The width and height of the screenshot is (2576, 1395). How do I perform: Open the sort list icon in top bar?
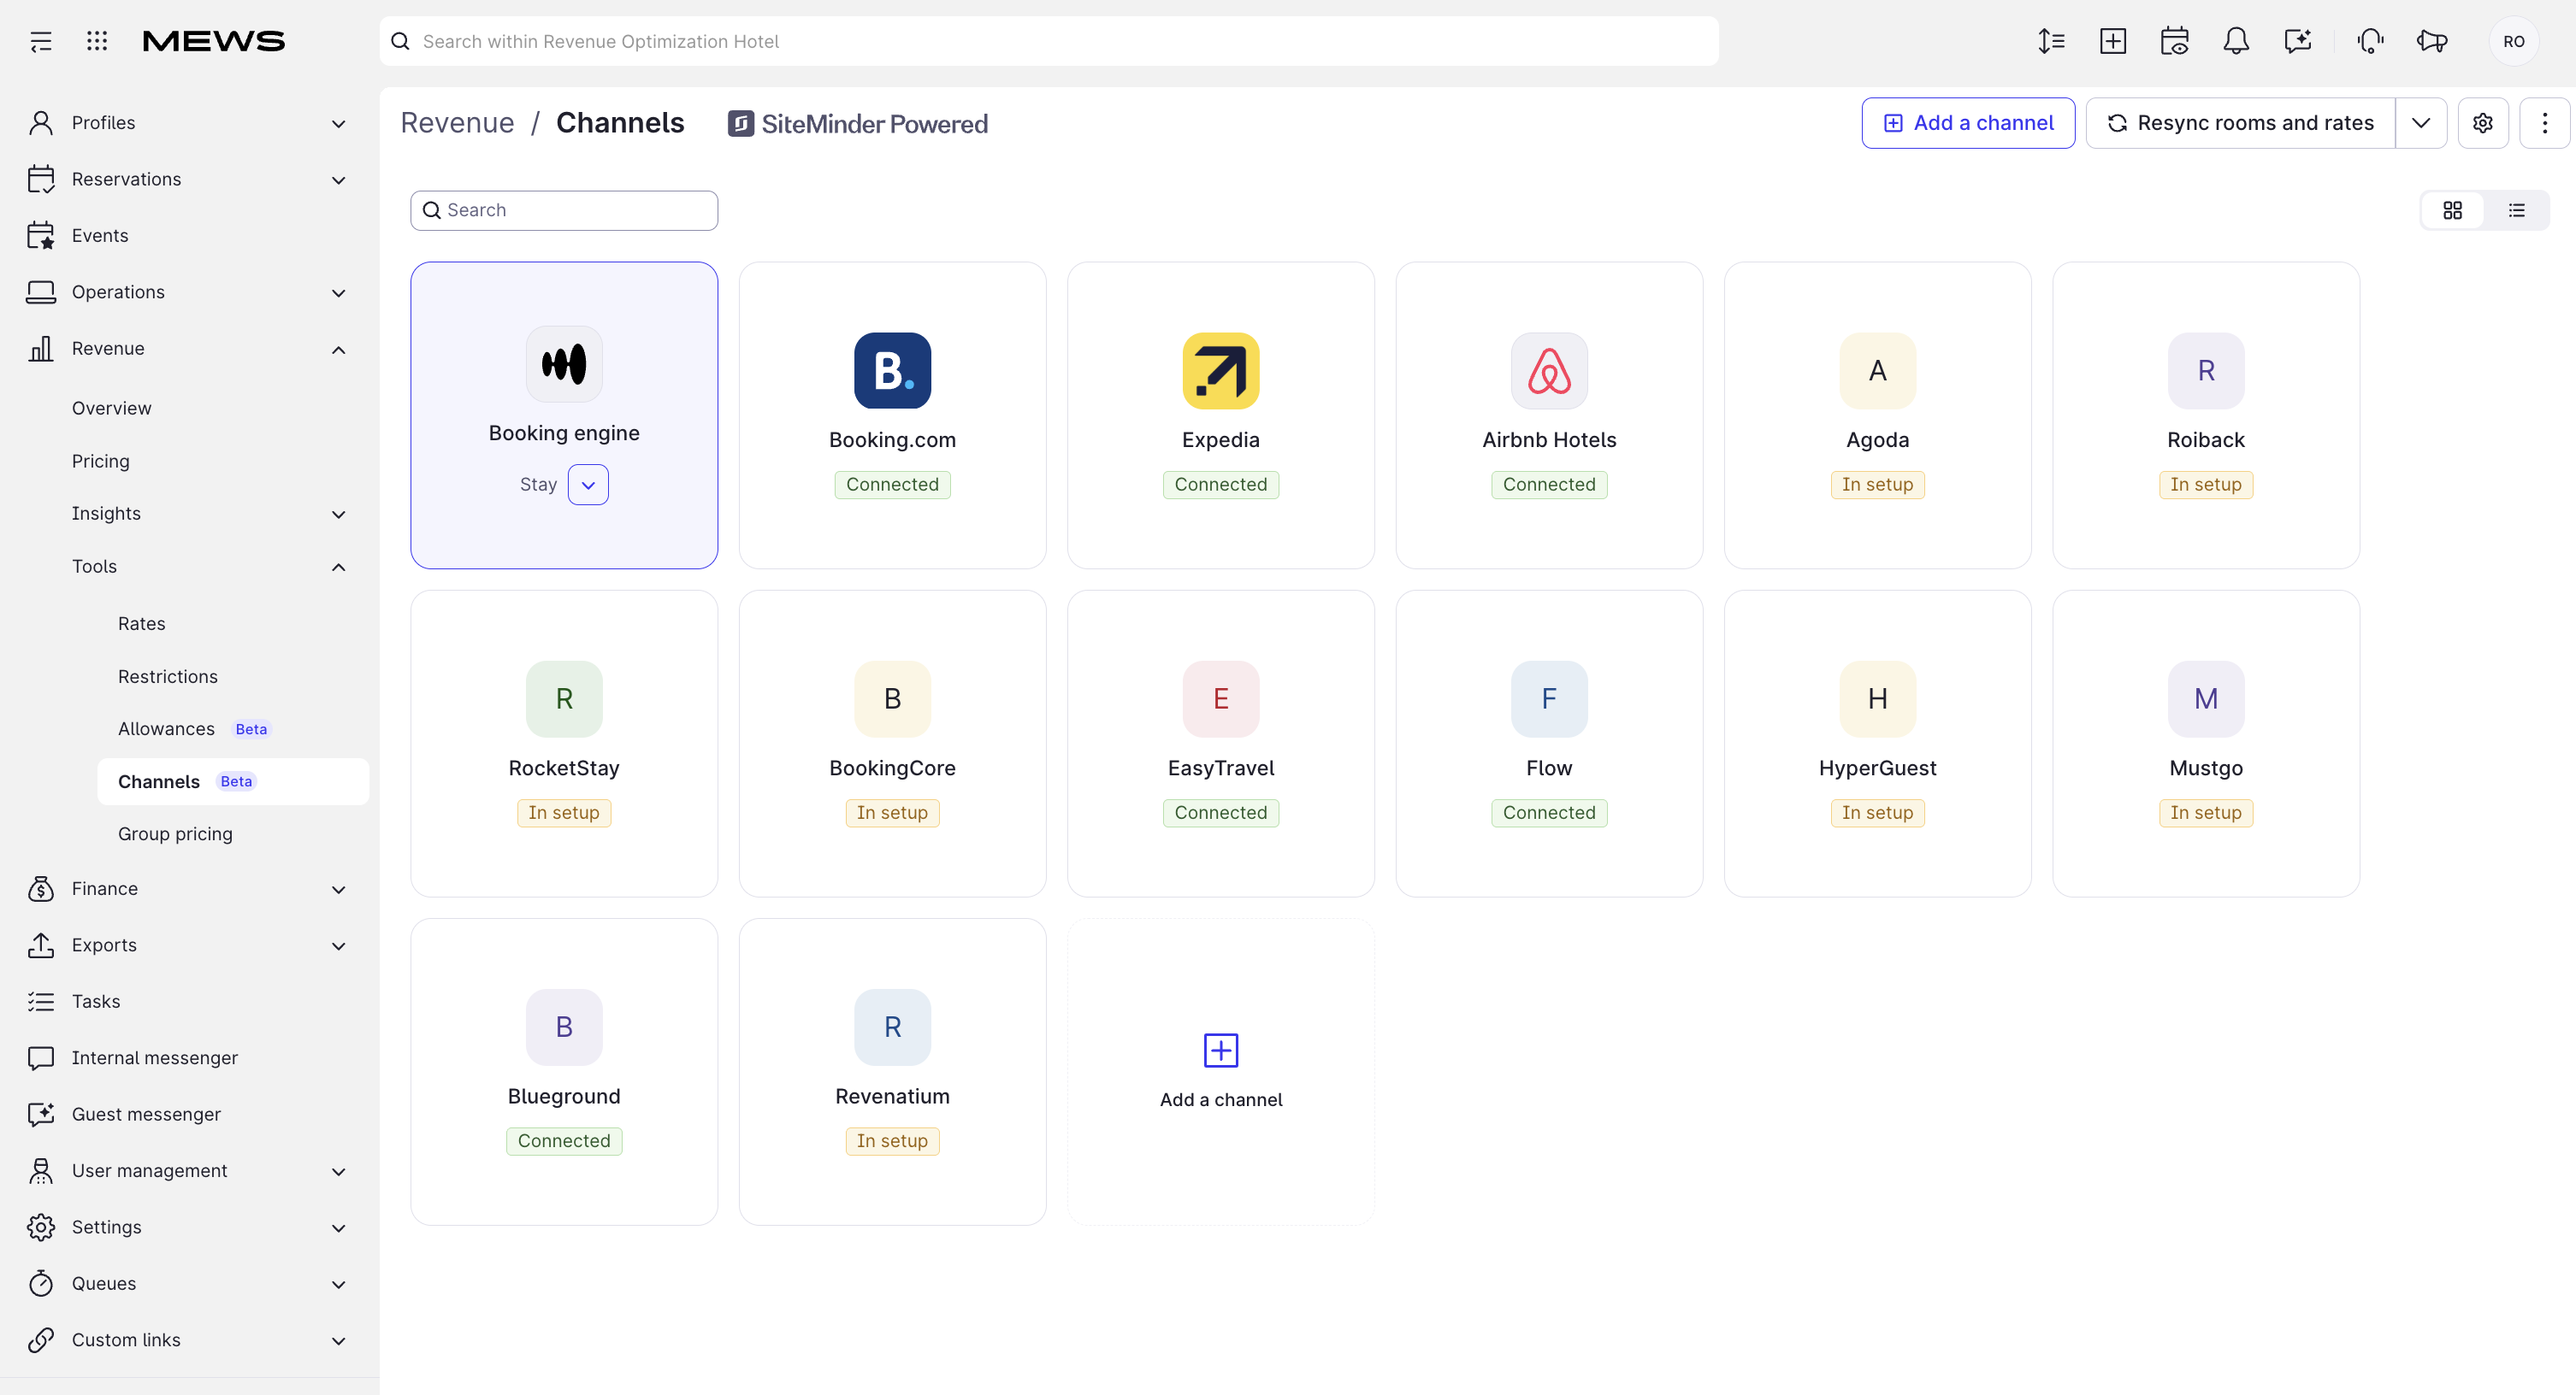2051,41
